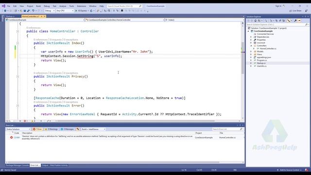Image resolution: width=311 pixels, height=175 pixels.
Task: Toggle the build-only IntelliSense filter icon
Action: point(78,129)
